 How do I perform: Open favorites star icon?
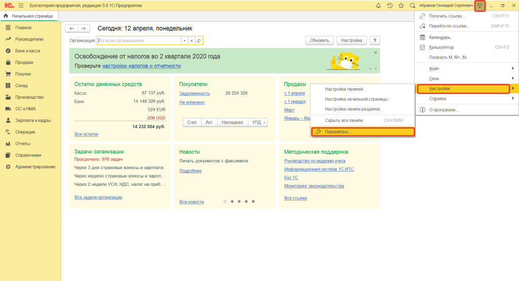pos(401,5)
